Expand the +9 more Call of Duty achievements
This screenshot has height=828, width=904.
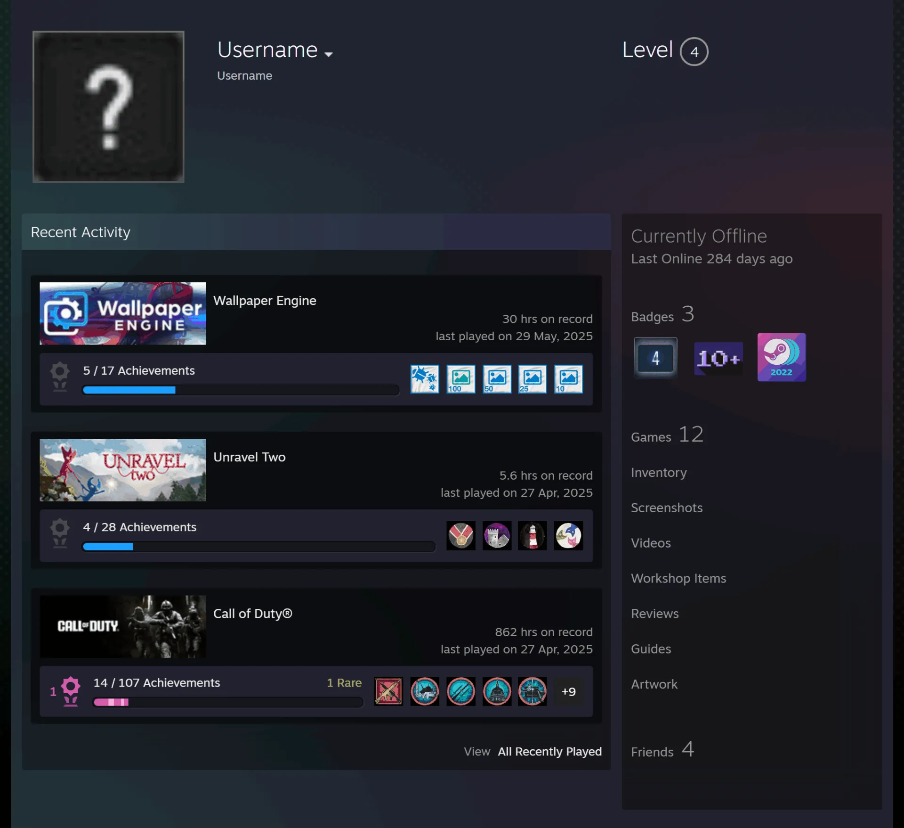click(568, 691)
